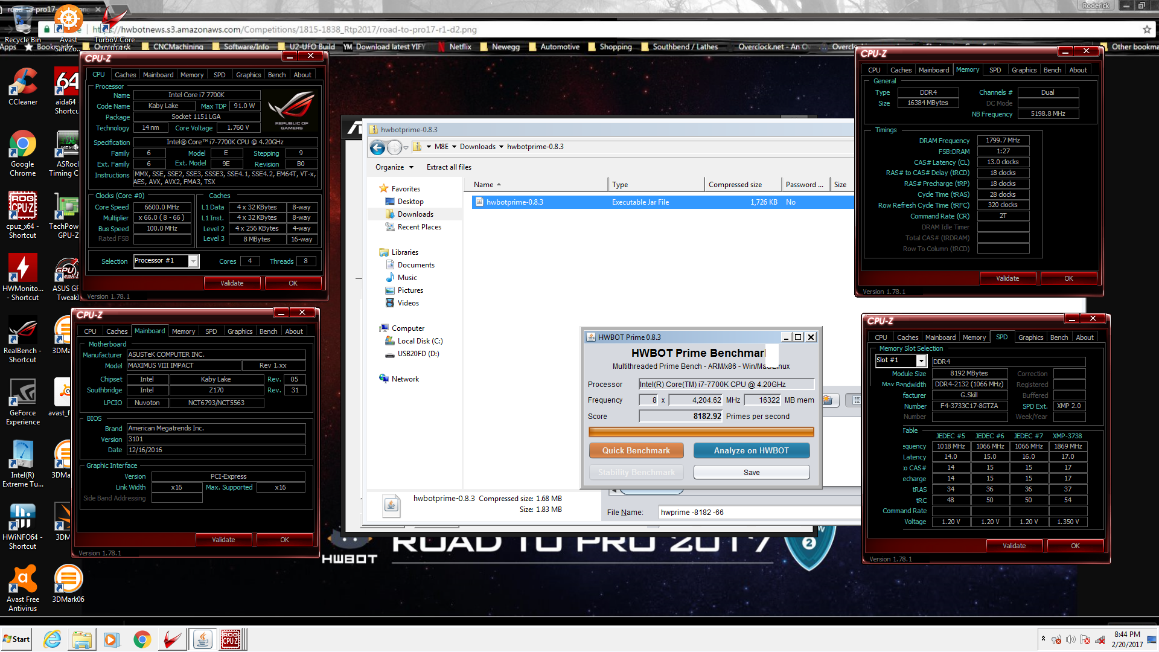Click Validate in the CPU tab window

pos(232,283)
